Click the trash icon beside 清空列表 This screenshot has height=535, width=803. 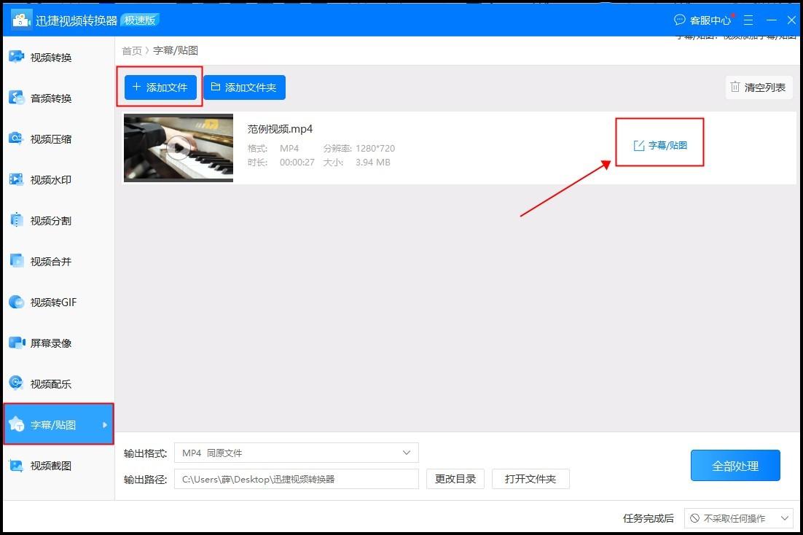click(735, 87)
